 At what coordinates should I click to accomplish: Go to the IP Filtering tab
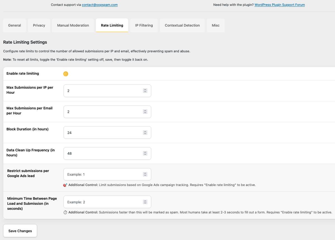click(x=144, y=25)
